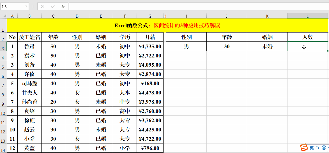
Task: Click age cell 20 in 孙尚香 row
Action: pyautogui.click(x=53, y=102)
